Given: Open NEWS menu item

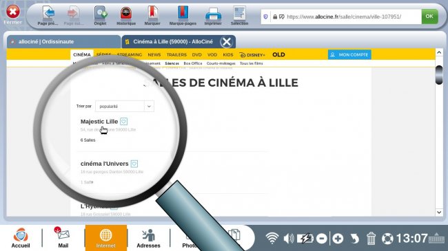Looking at the screenshot, I should [154, 54].
